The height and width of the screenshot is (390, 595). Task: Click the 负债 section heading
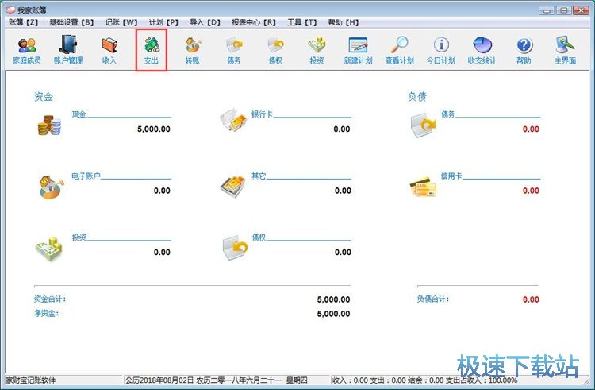pos(417,97)
